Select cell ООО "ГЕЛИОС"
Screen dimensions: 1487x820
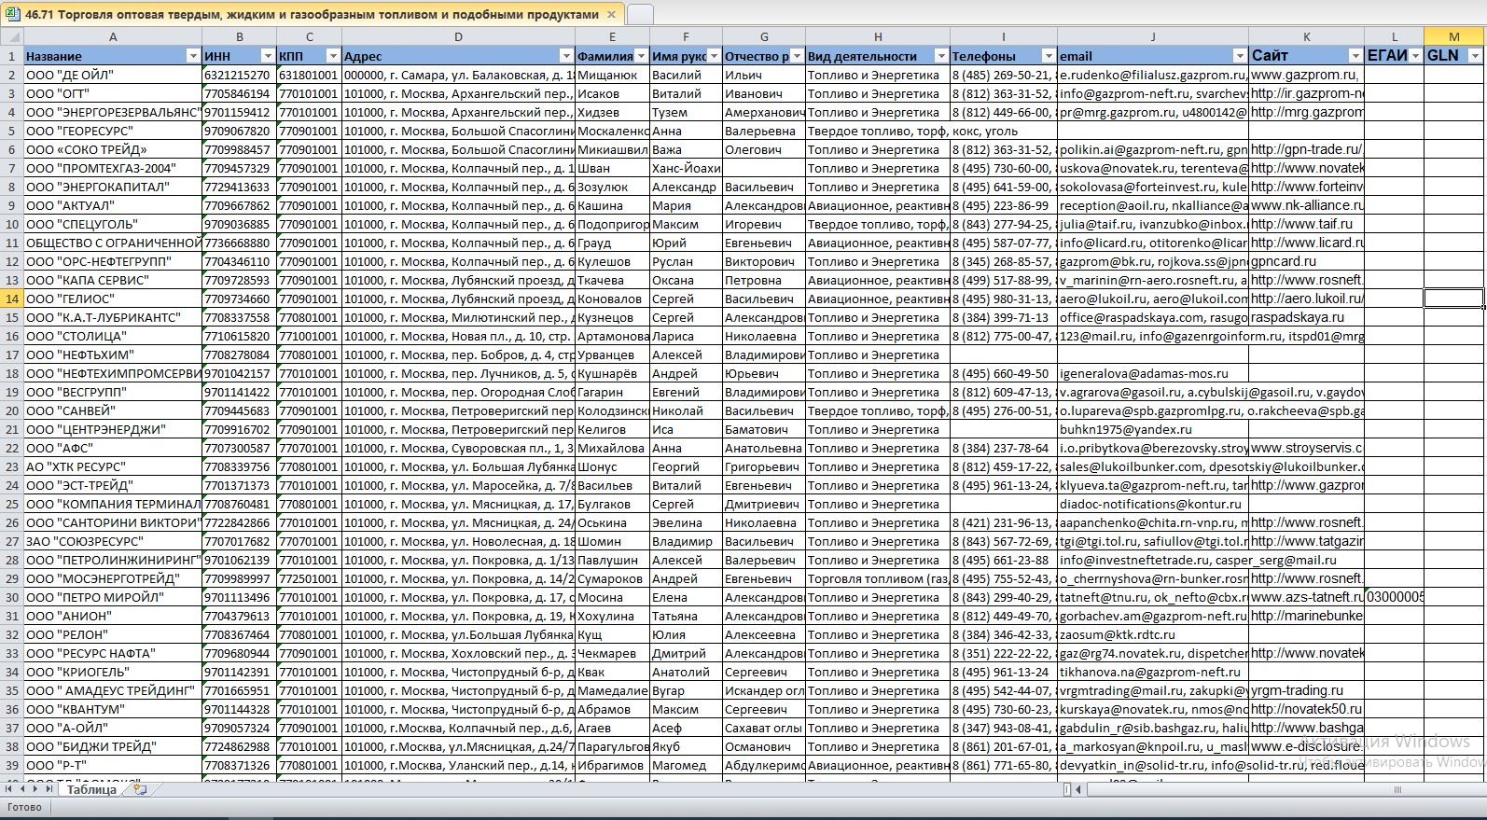tap(113, 299)
